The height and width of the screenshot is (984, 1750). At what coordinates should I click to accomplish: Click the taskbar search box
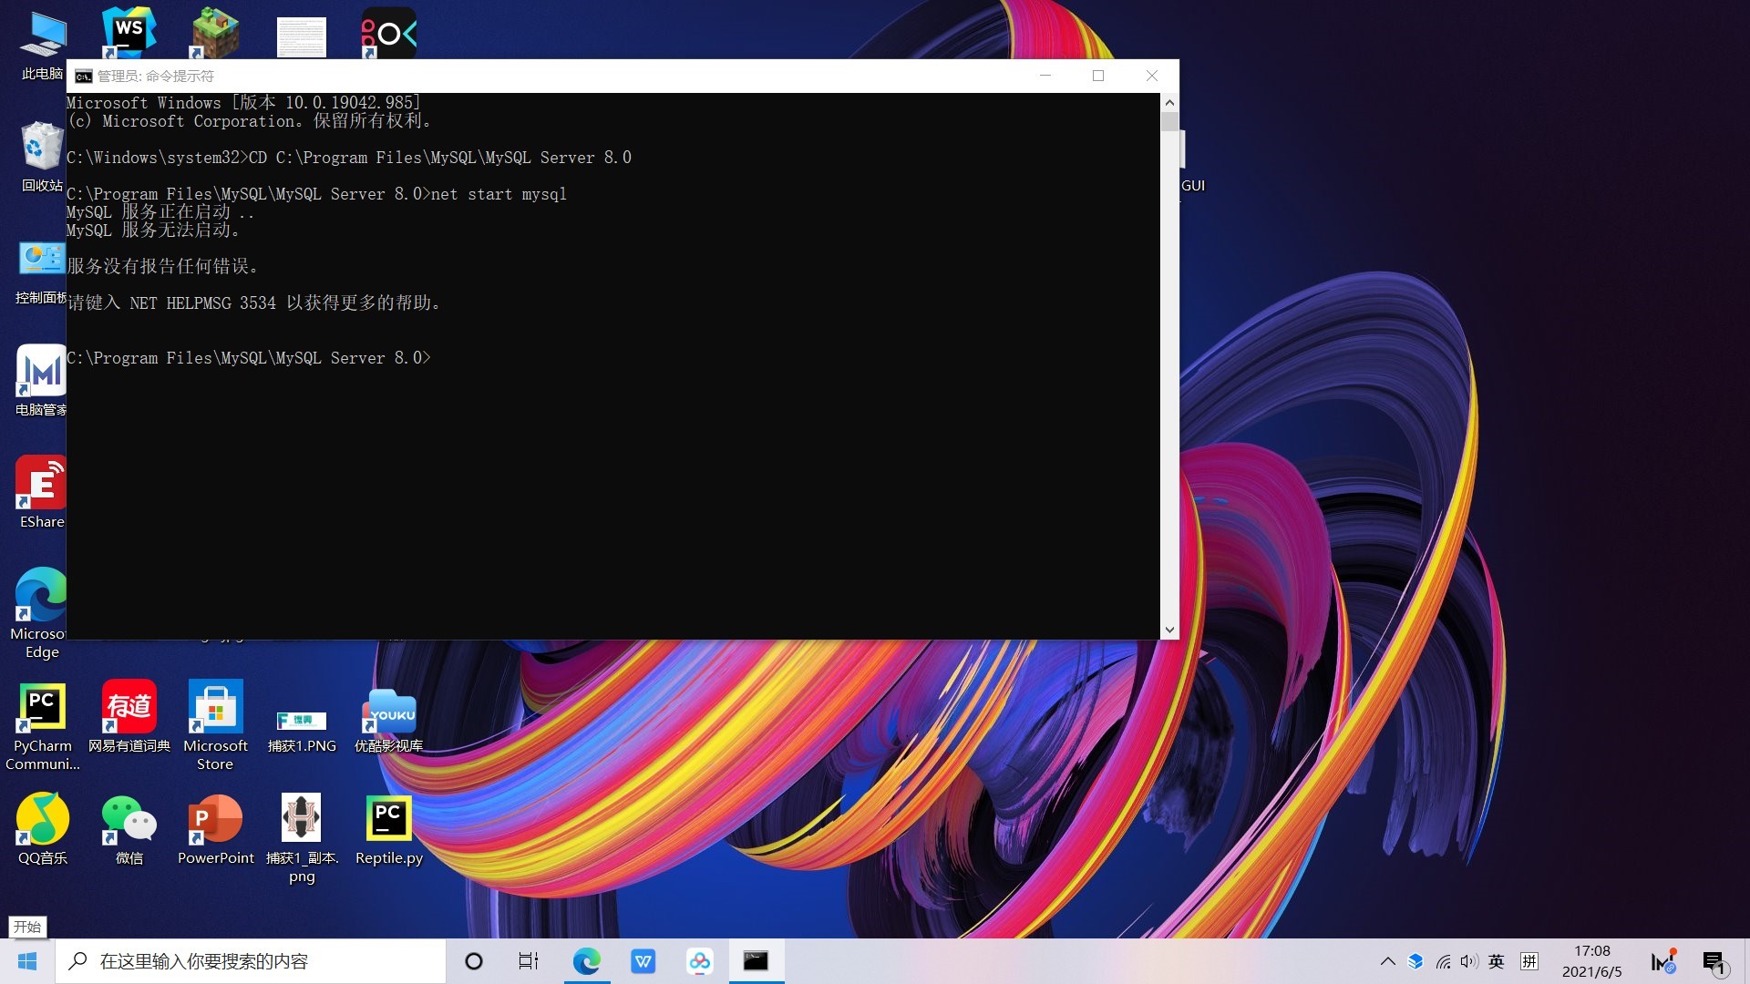[251, 961]
